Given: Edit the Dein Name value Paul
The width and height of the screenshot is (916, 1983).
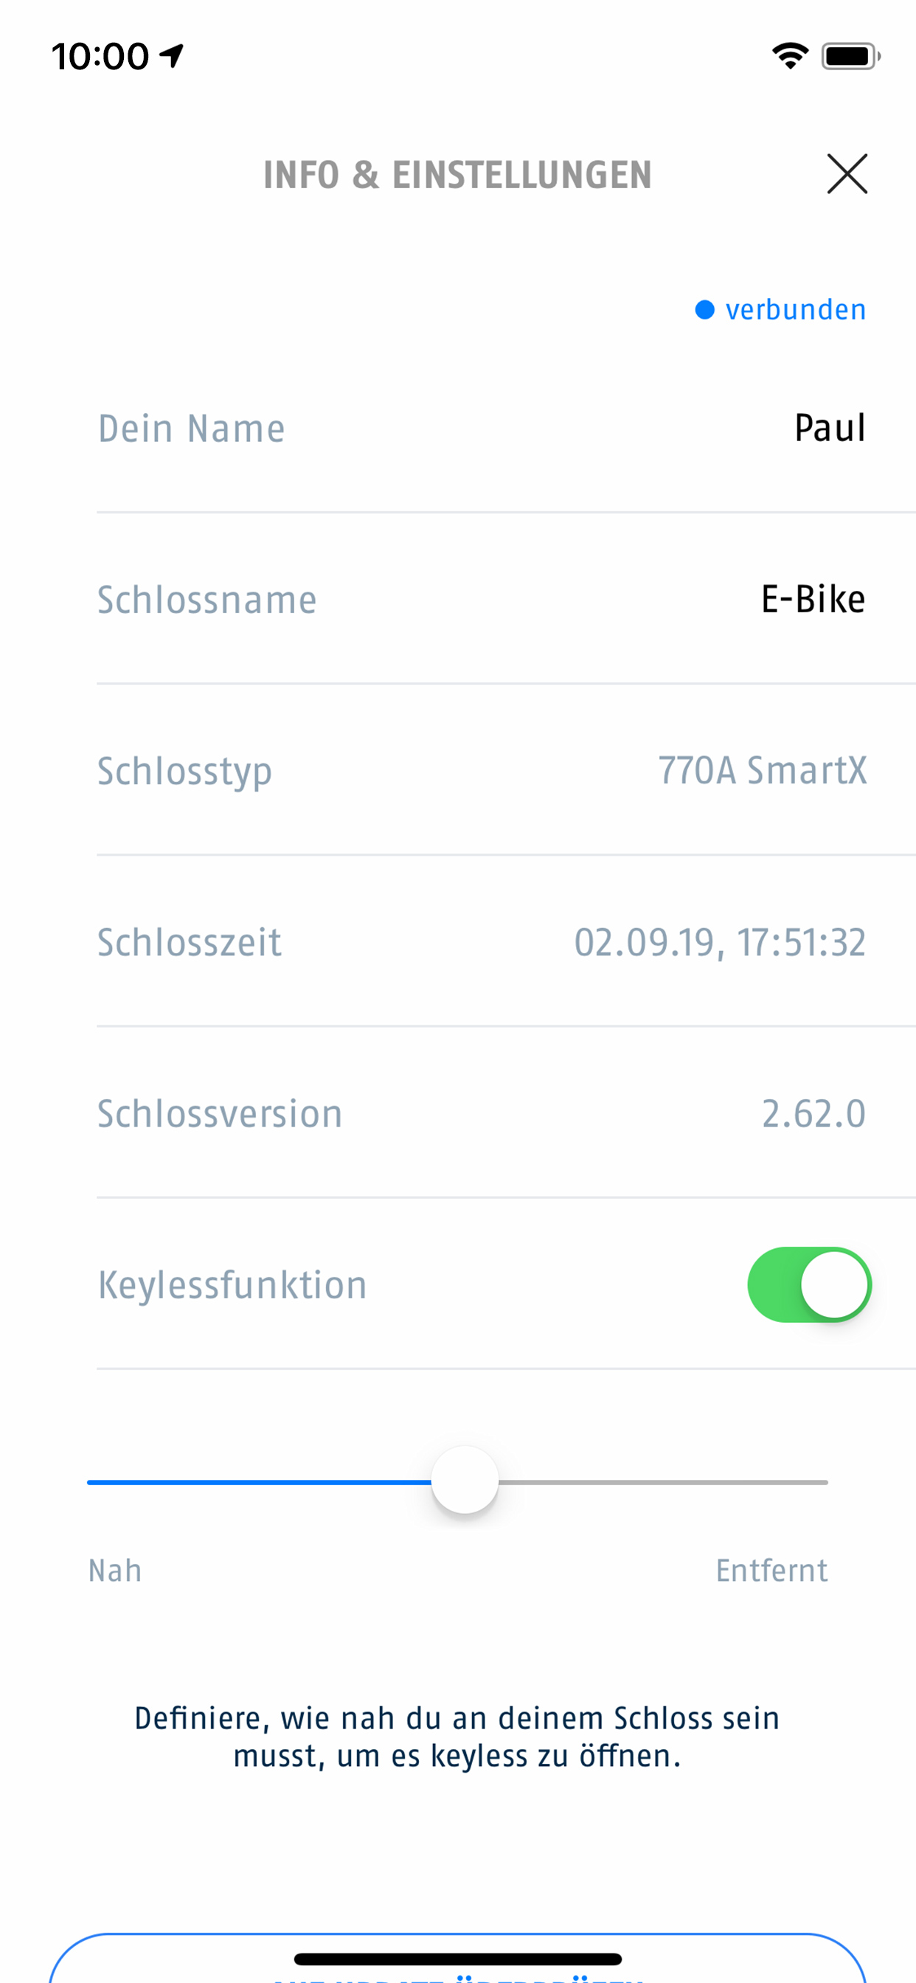Looking at the screenshot, I should tap(830, 428).
